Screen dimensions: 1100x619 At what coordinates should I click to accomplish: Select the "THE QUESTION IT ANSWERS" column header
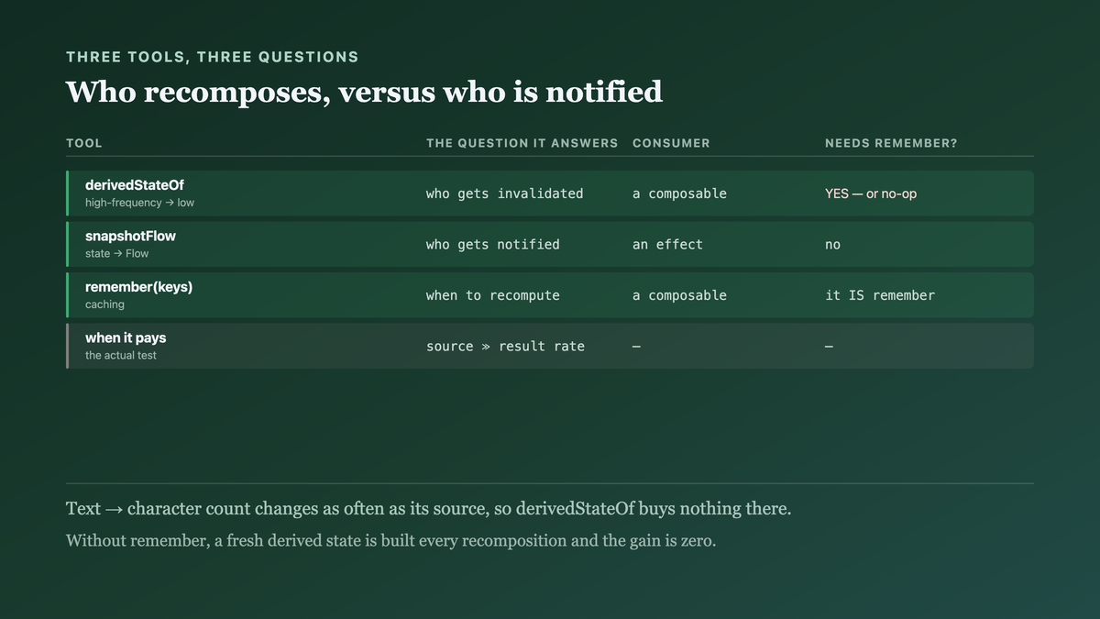tap(522, 143)
